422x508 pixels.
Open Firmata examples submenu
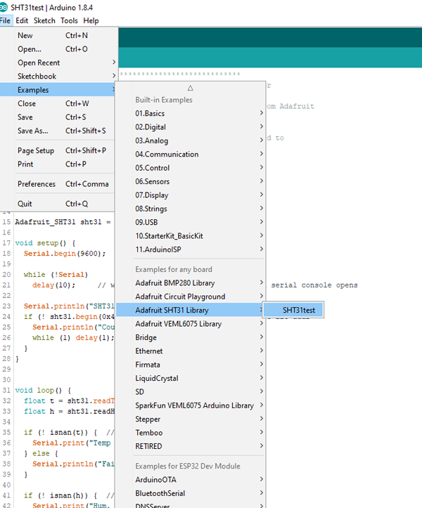191,365
